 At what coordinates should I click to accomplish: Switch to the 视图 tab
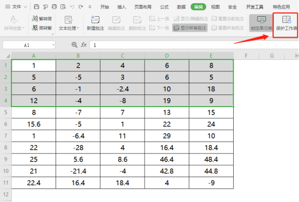[x=215, y=7]
